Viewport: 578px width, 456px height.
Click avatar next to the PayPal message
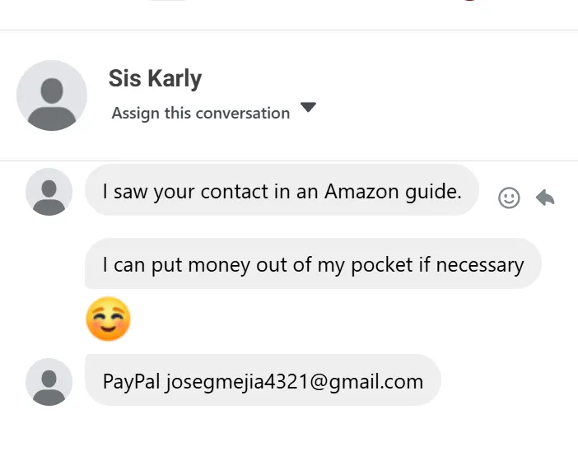click(49, 381)
